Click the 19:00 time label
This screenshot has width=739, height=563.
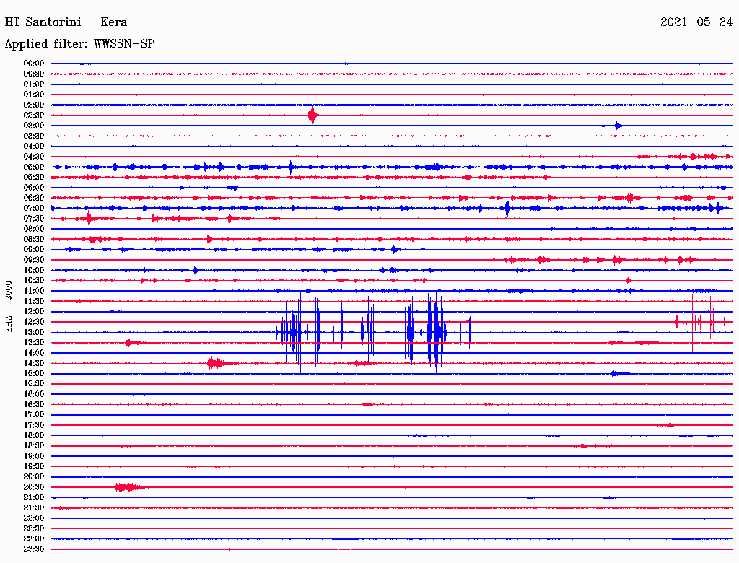[x=34, y=456]
